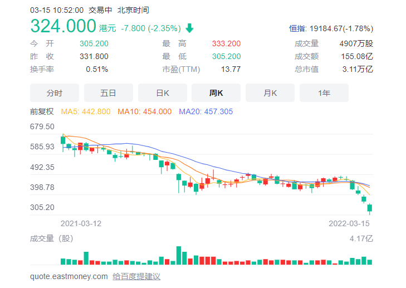The width and height of the screenshot is (406, 288).
Task: Click the 恒指 index link
Action: 297,28
